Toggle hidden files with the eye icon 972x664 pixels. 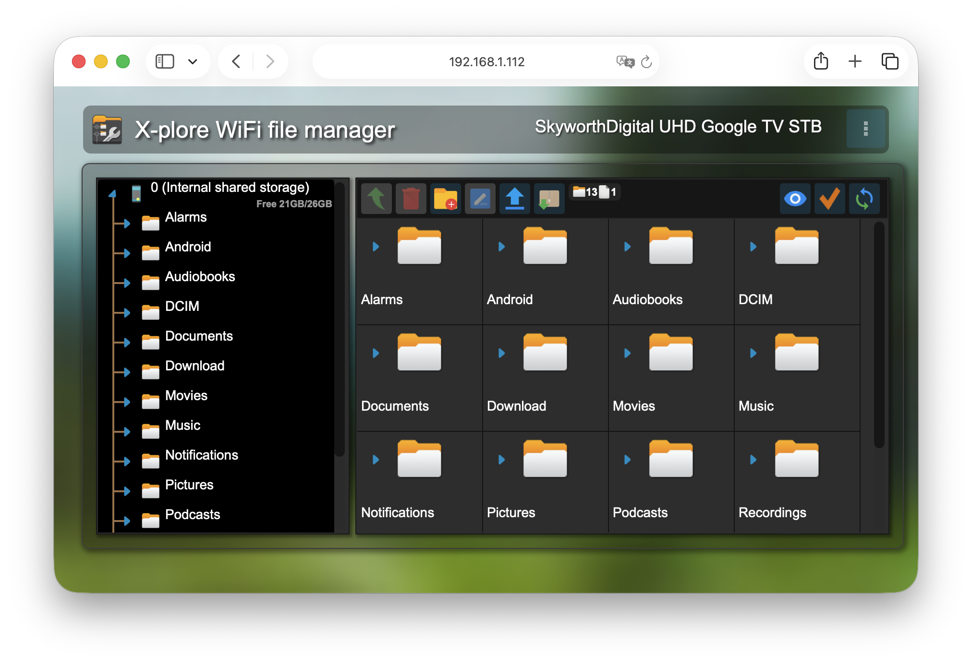(x=795, y=198)
